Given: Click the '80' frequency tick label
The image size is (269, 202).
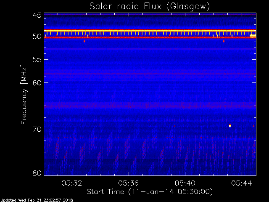Looking at the screenshot, I should tap(37, 173).
